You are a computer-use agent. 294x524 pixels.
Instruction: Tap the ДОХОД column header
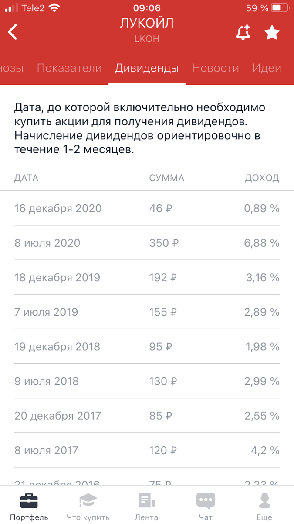click(262, 178)
